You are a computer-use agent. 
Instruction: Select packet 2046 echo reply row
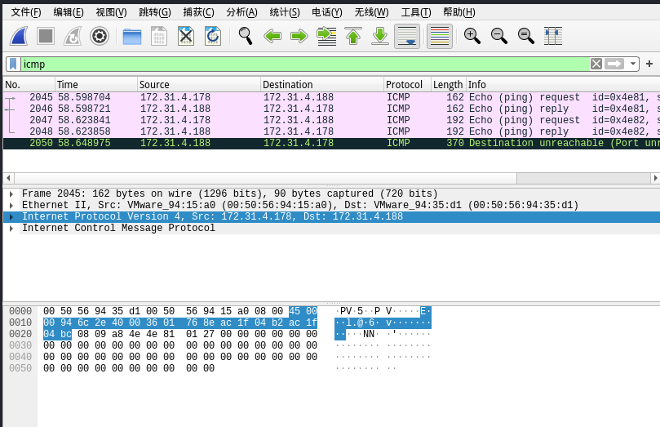tap(331, 109)
